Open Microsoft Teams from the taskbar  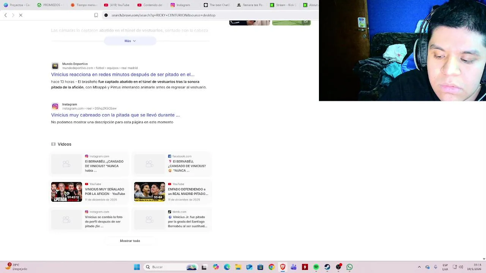pos(293,267)
